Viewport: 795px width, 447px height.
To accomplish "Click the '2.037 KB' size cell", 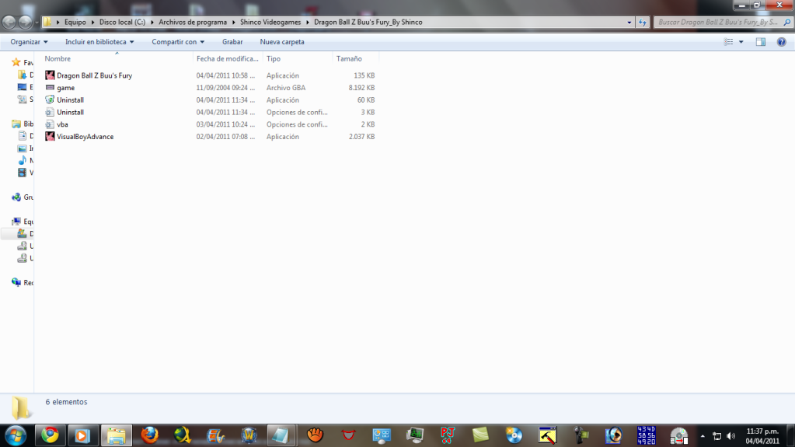I will pyautogui.click(x=361, y=137).
